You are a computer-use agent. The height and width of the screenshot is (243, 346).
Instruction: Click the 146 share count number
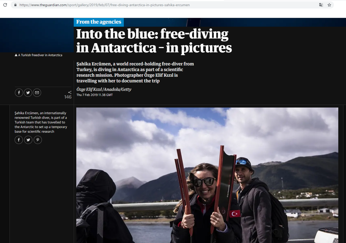(x=68, y=97)
